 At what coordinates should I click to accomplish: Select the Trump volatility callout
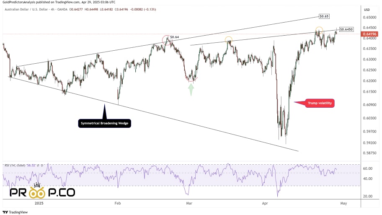click(320, 103)
